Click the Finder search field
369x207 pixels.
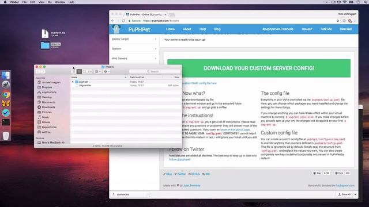tap(155, 71)
